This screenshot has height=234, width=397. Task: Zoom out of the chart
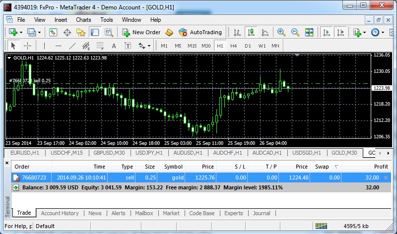click(x=295, y=32)
